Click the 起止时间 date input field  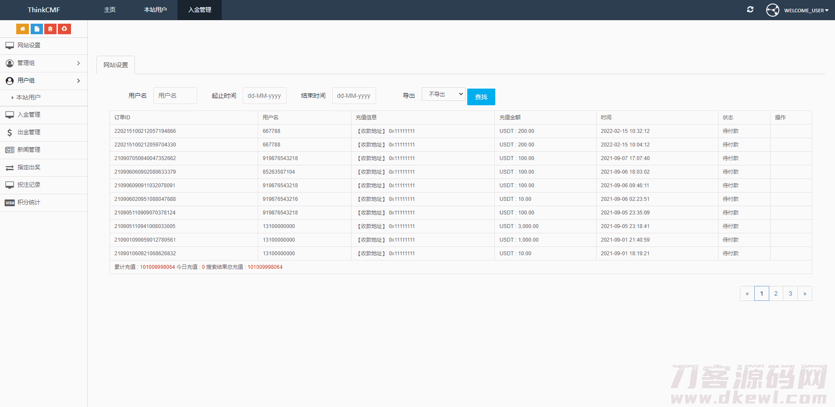click(x=264, y=96)
